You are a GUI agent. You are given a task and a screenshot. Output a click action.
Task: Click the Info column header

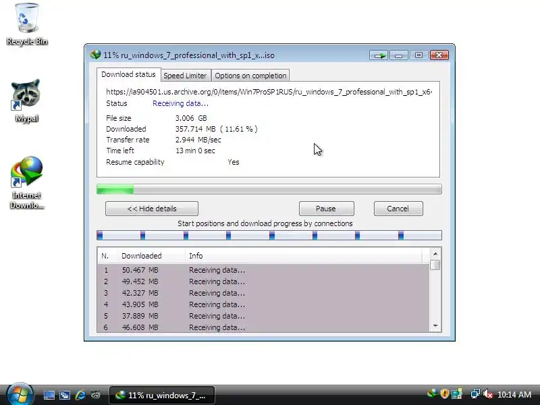point(303,256)
